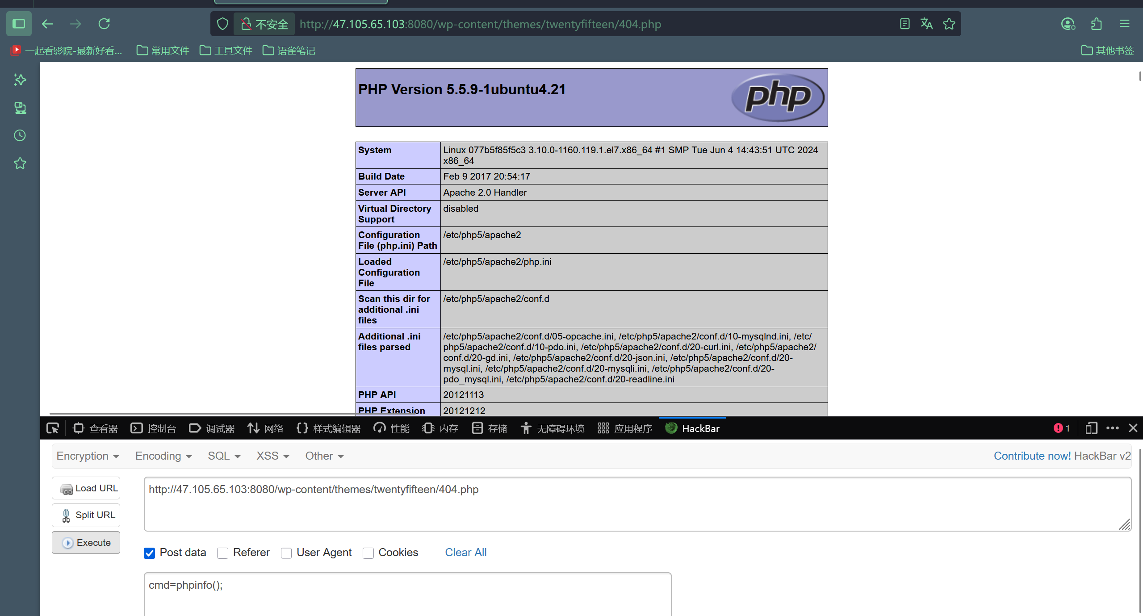Switch to the 控制台 console tab

153,428
